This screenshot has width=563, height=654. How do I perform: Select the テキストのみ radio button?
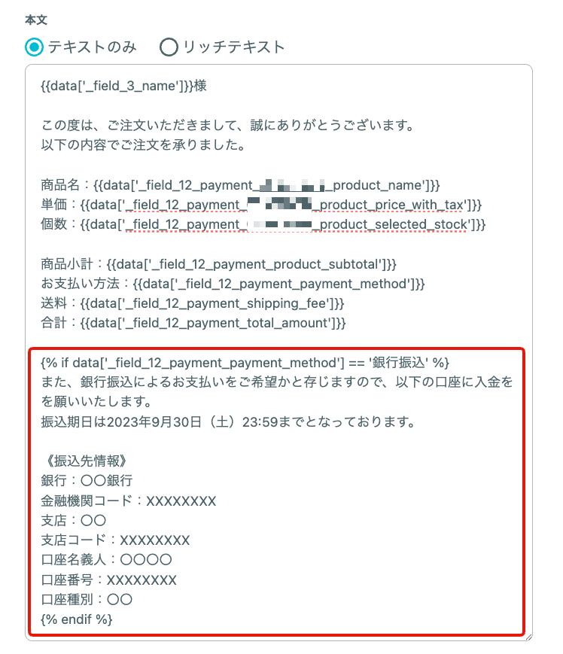coord(34,47)
